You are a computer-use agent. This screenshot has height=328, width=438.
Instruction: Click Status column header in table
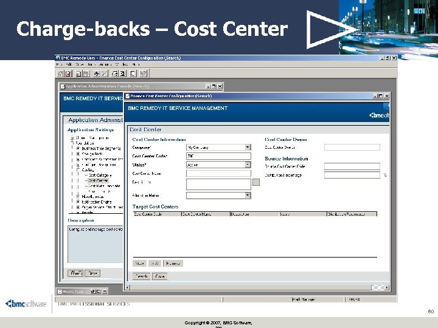pos(302,214)
